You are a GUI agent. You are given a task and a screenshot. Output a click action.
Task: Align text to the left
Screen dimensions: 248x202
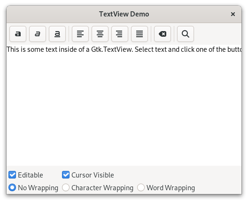point(80,34)
